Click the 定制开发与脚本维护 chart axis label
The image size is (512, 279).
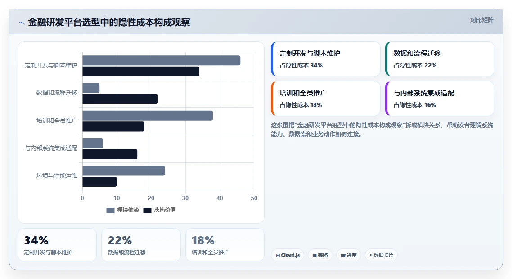point(51,66)
